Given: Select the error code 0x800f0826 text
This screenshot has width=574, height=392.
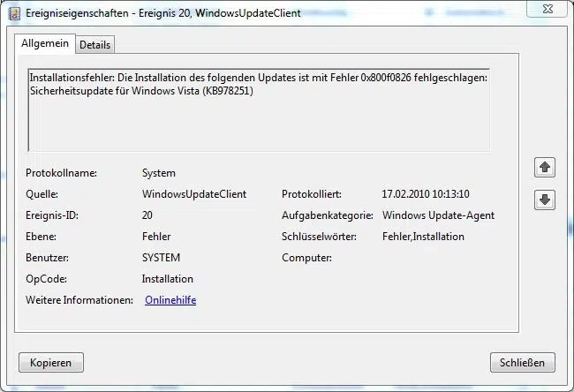Looking at the screenshot, I should [x=386, y=78].
